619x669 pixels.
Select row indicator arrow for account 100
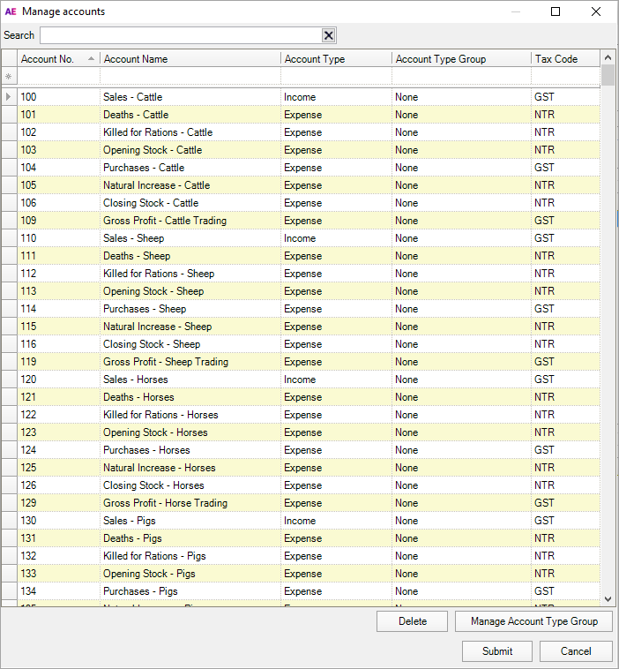pyautogui.click(x=9, y=97)
